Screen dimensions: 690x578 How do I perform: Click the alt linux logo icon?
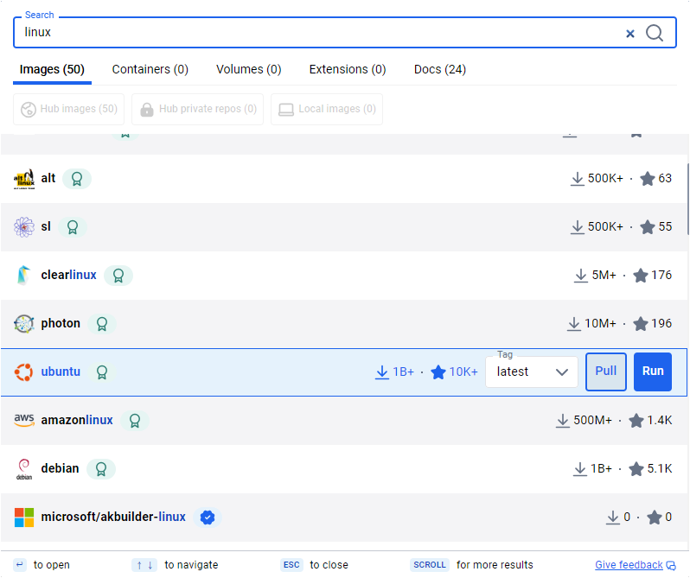tap(24, 179)
